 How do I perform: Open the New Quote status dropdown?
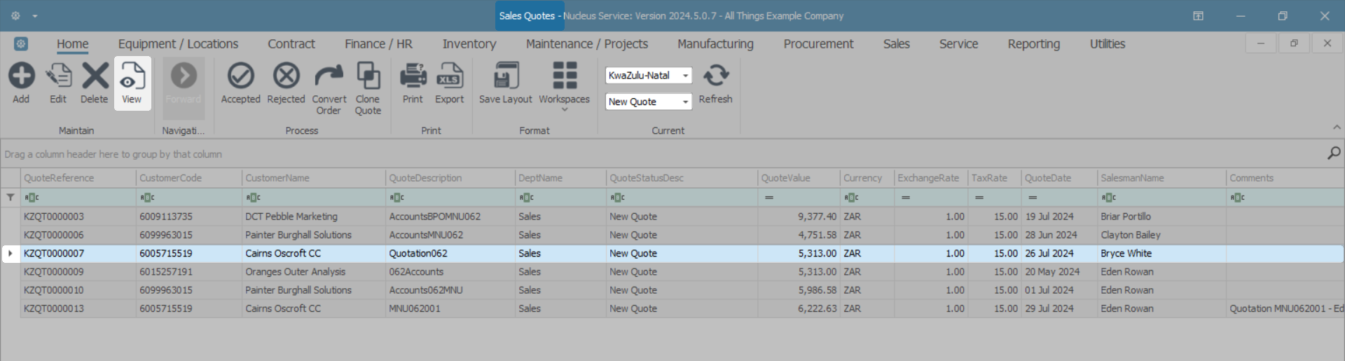[x=685, y=102]
